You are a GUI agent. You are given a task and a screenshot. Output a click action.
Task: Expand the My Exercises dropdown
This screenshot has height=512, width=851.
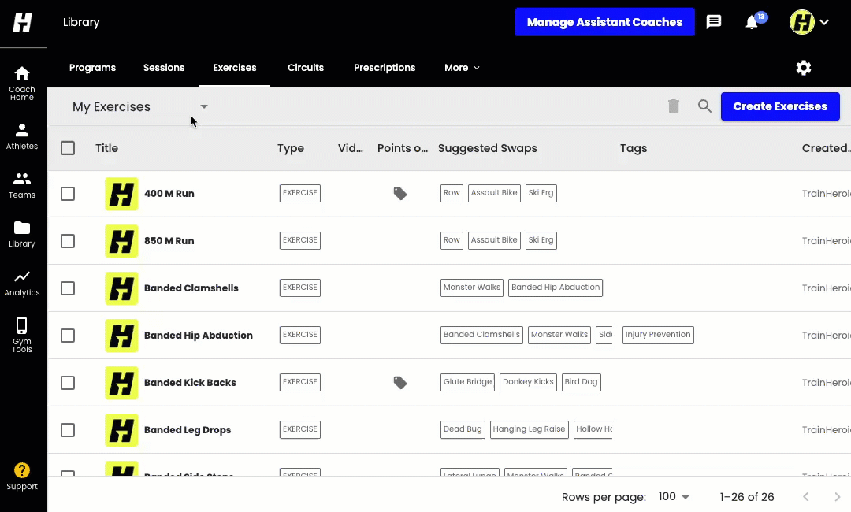tap(140, 107)
